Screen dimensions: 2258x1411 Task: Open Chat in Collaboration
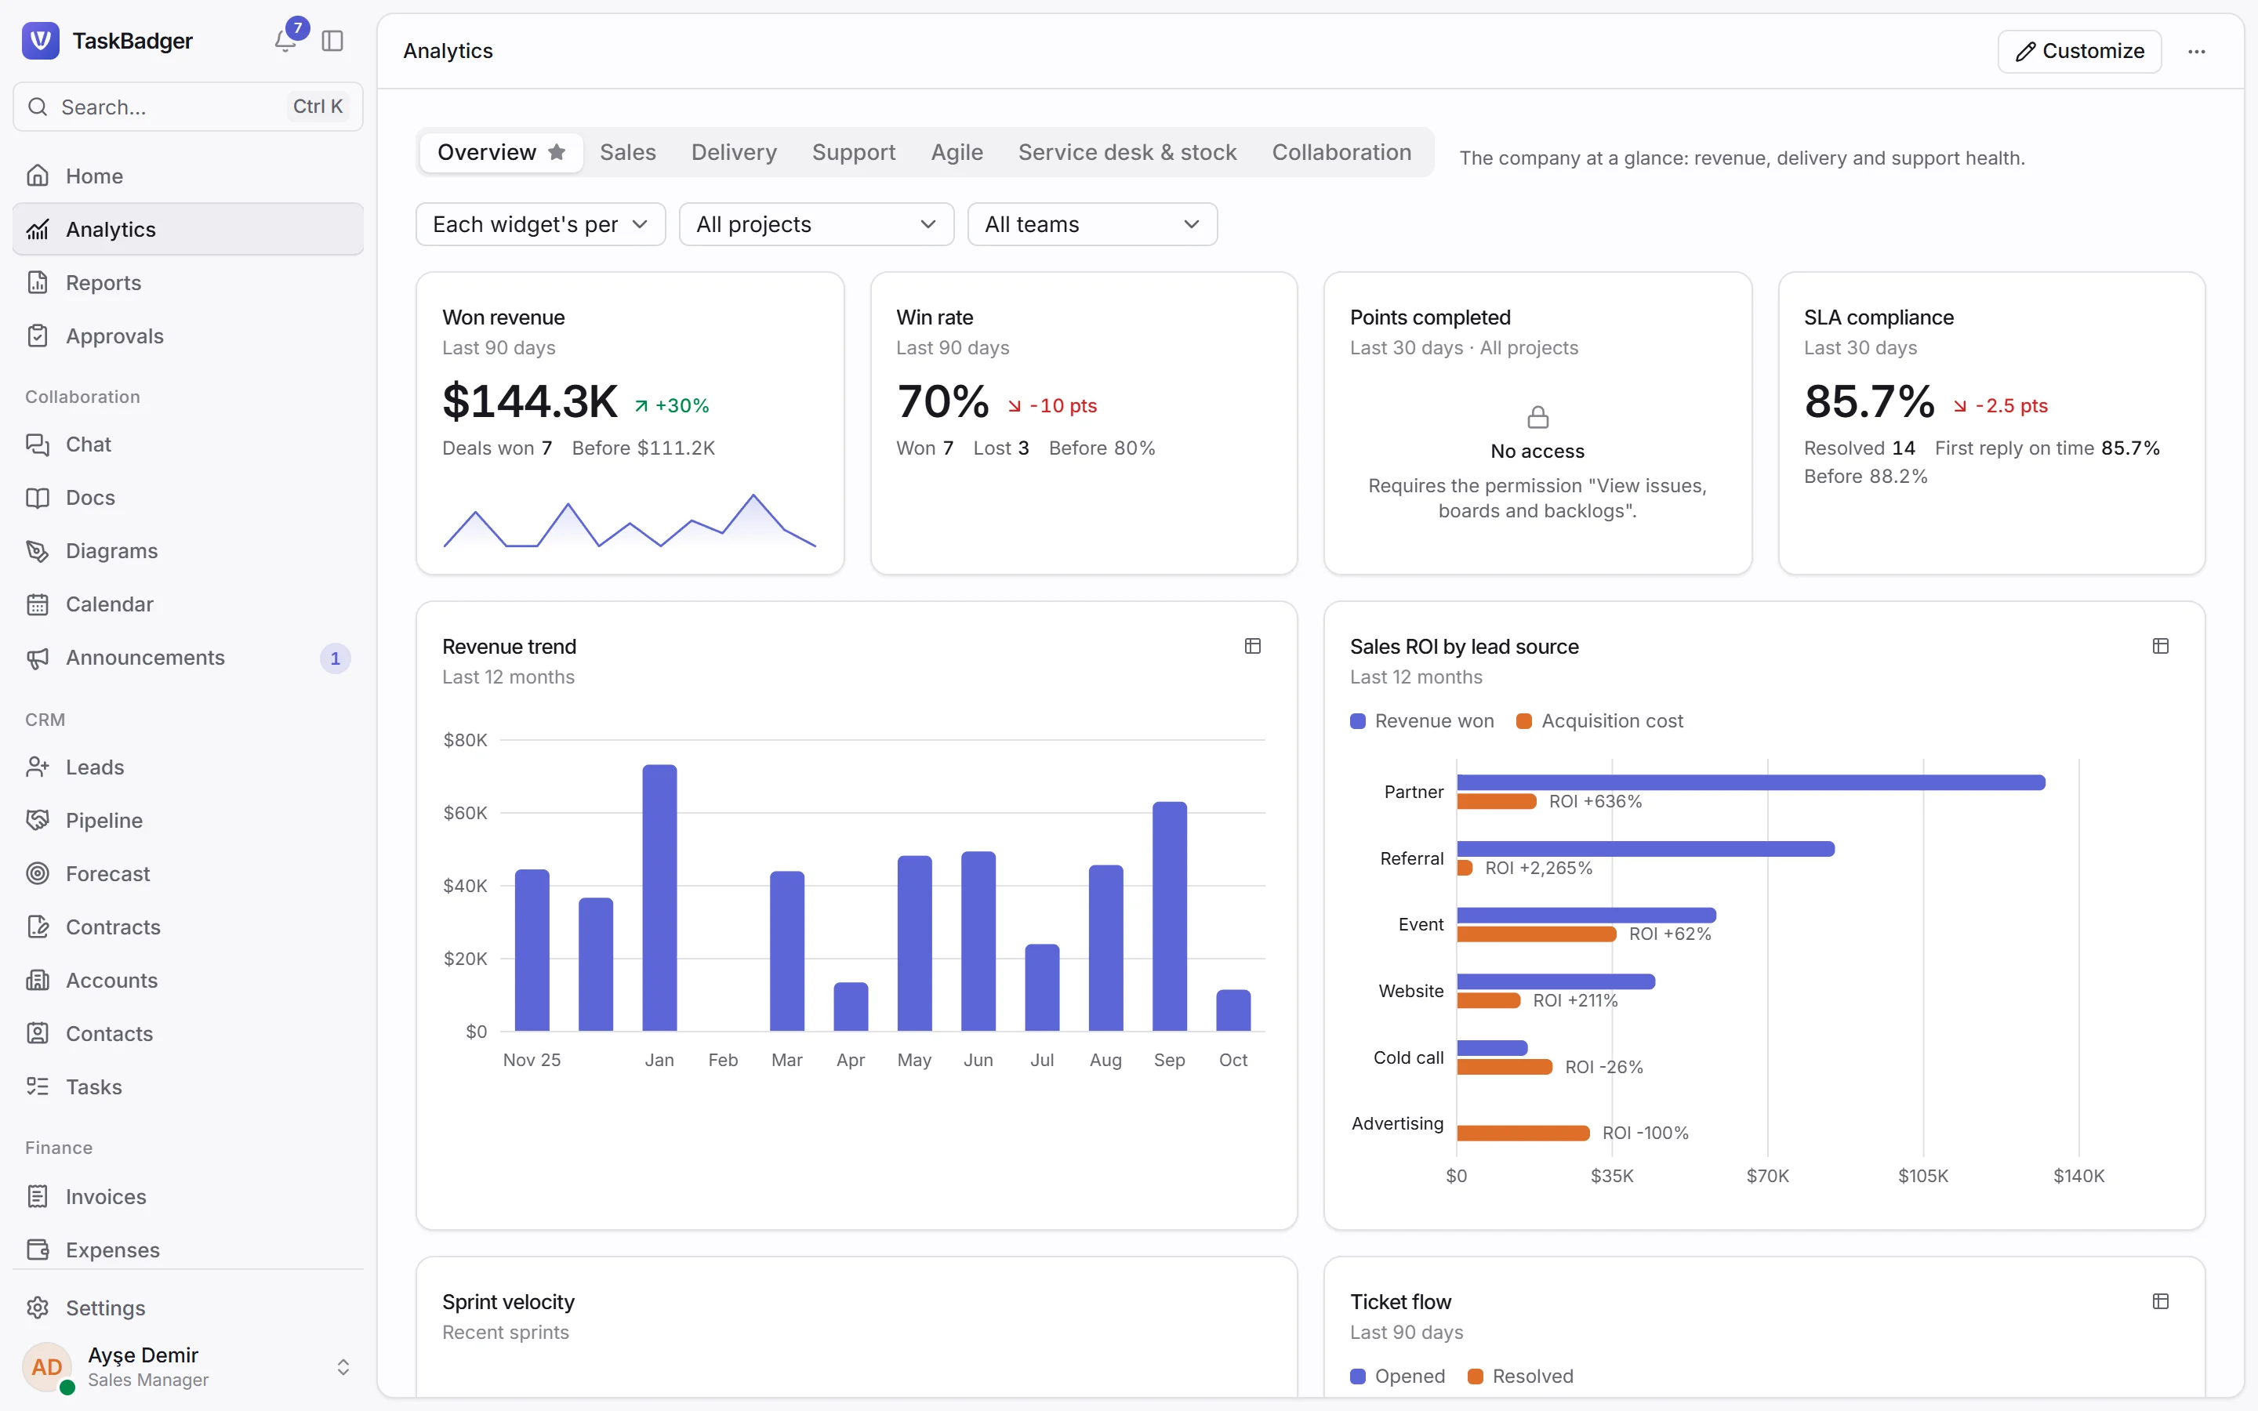tap(187, 444)
